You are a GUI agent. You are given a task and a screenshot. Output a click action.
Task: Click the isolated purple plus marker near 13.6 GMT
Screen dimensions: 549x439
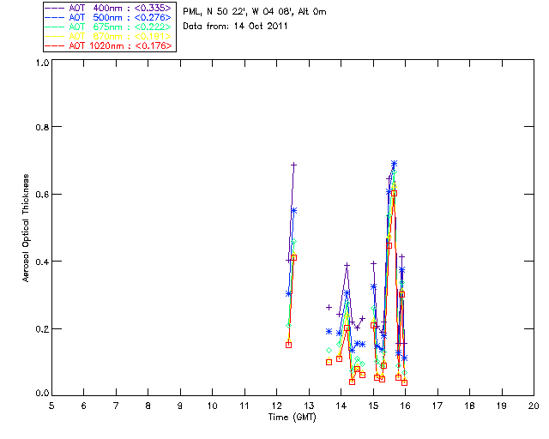[x=329, y=307]
